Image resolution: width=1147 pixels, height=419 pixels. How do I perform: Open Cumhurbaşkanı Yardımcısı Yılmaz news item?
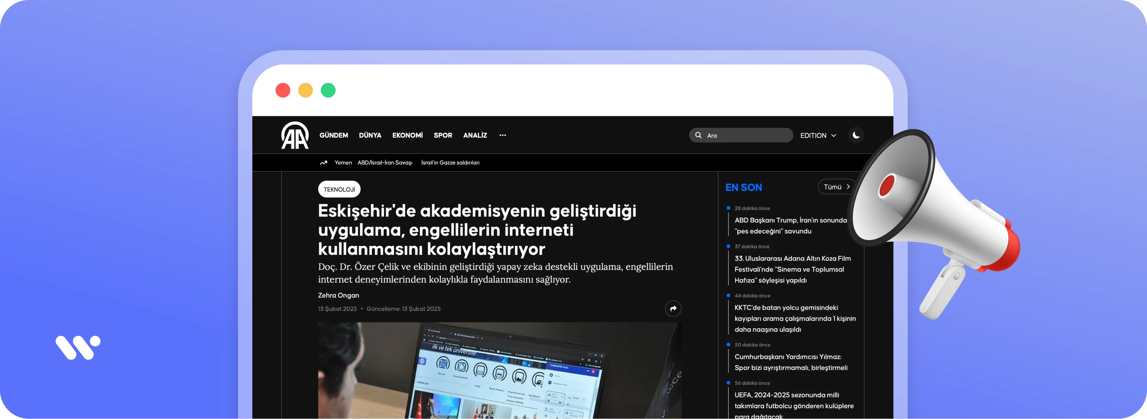click(x=791, y=362)
